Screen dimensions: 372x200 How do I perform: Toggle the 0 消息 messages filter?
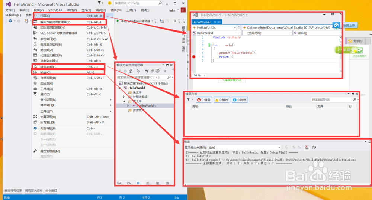240,100
